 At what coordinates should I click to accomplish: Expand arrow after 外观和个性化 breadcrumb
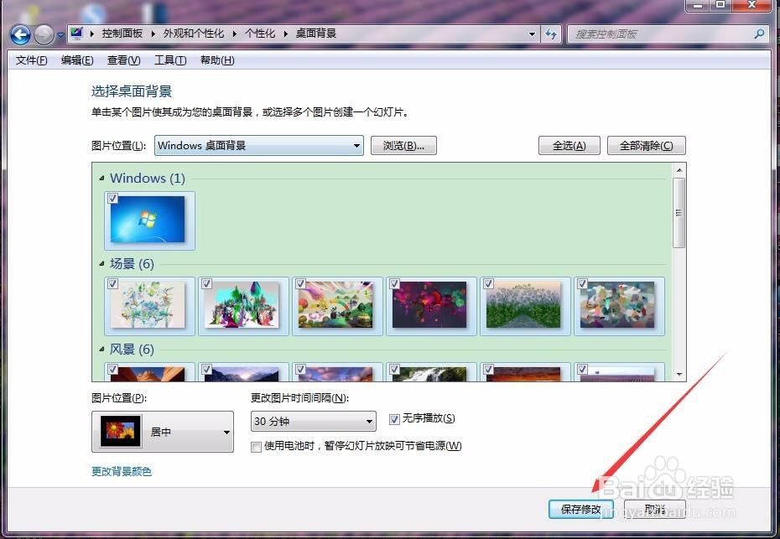tap(234, 34)
